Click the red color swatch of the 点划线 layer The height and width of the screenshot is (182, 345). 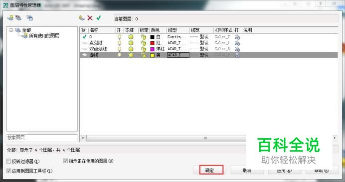pos(152,43)
